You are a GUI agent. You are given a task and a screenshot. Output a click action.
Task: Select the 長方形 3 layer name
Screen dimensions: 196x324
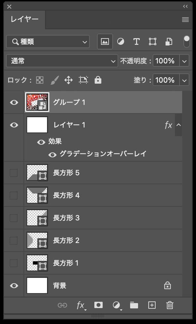coord(66,218)
